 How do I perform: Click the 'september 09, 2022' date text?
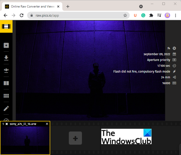(157, 54)
